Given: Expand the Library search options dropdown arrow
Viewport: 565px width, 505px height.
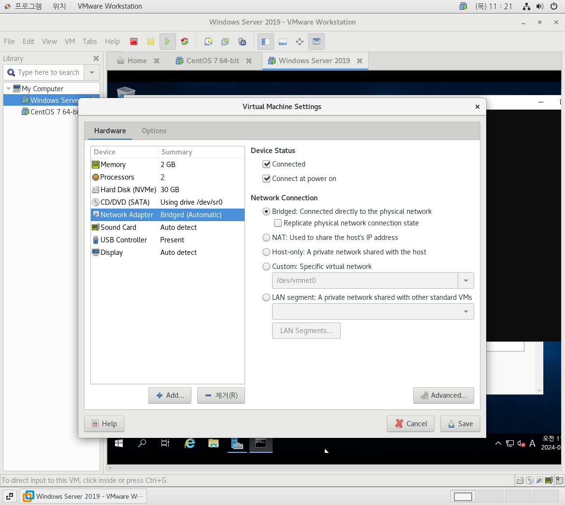Looking at the screenshot, I should (x=92, y=72).
